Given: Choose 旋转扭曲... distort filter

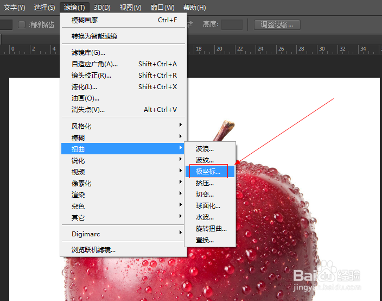Looking at the screenshot, I should [210, 229].
